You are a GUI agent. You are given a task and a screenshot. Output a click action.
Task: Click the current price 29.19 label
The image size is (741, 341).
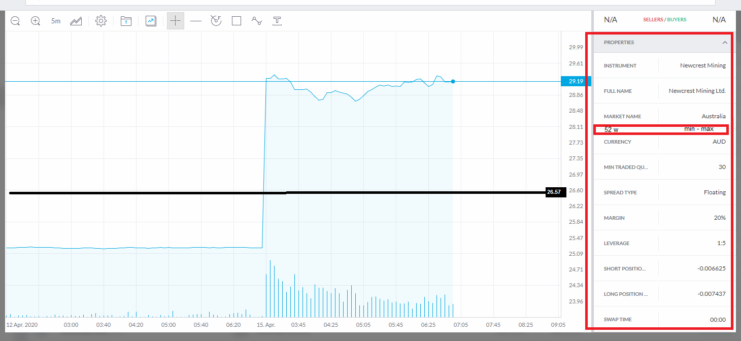pos(576,81)
